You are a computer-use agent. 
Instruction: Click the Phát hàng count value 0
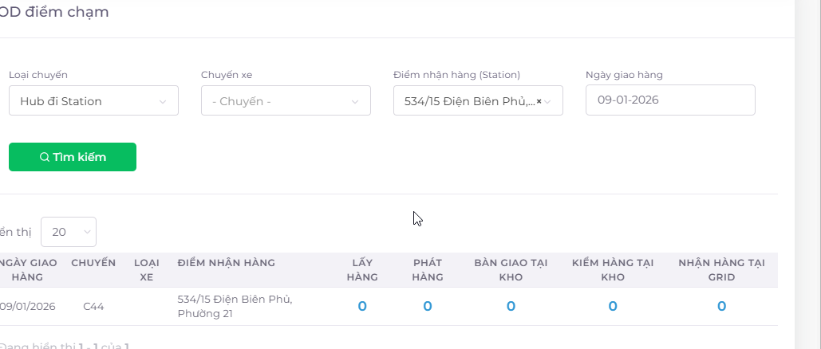coord(428,306)
